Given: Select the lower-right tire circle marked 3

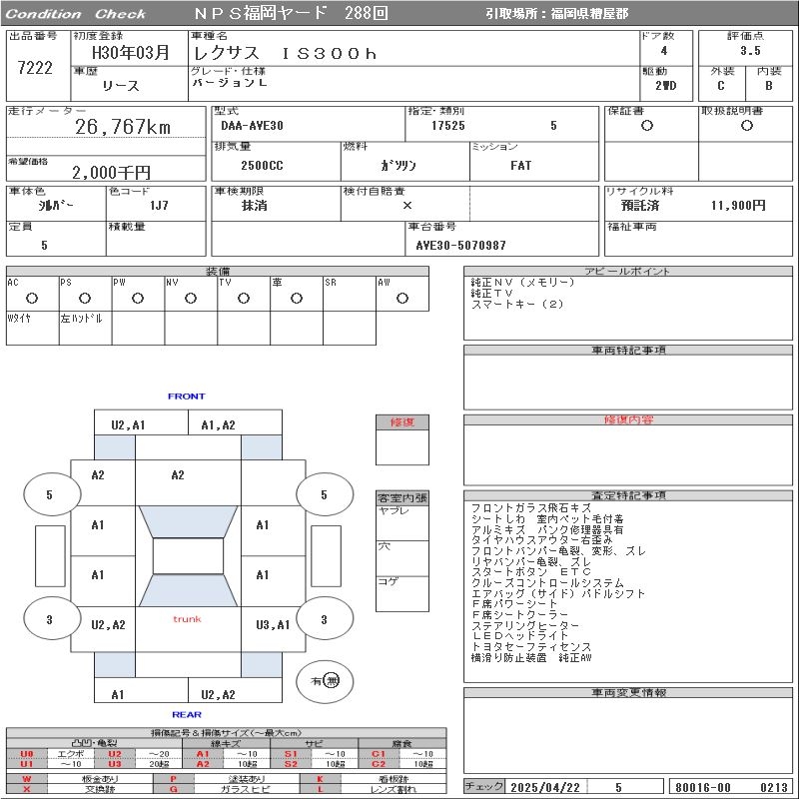Looking at the screenshot, I should 324,619.
